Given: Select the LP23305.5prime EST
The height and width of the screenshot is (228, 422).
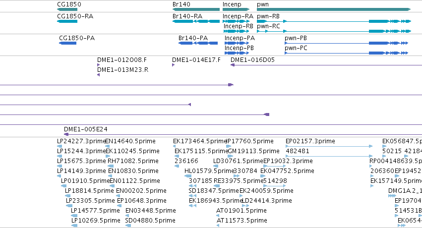Looking at the screenshot, I should 69,206.
